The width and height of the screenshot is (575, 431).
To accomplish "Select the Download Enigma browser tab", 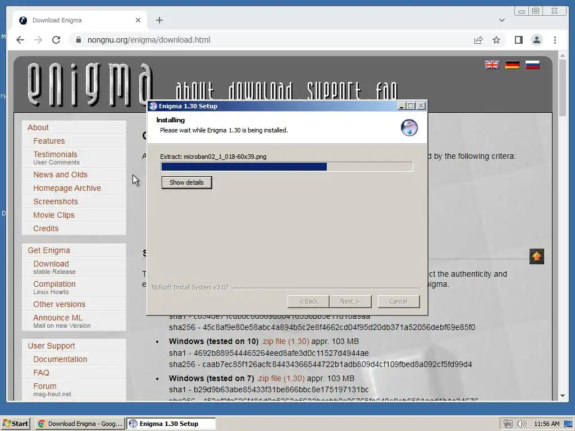I will (x=80, y=20).
